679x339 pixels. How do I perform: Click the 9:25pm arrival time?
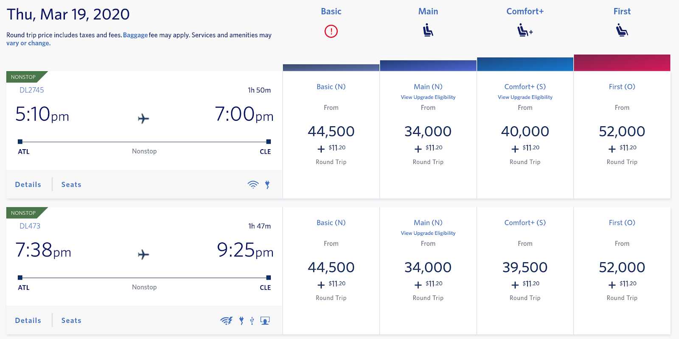[245, 250]
